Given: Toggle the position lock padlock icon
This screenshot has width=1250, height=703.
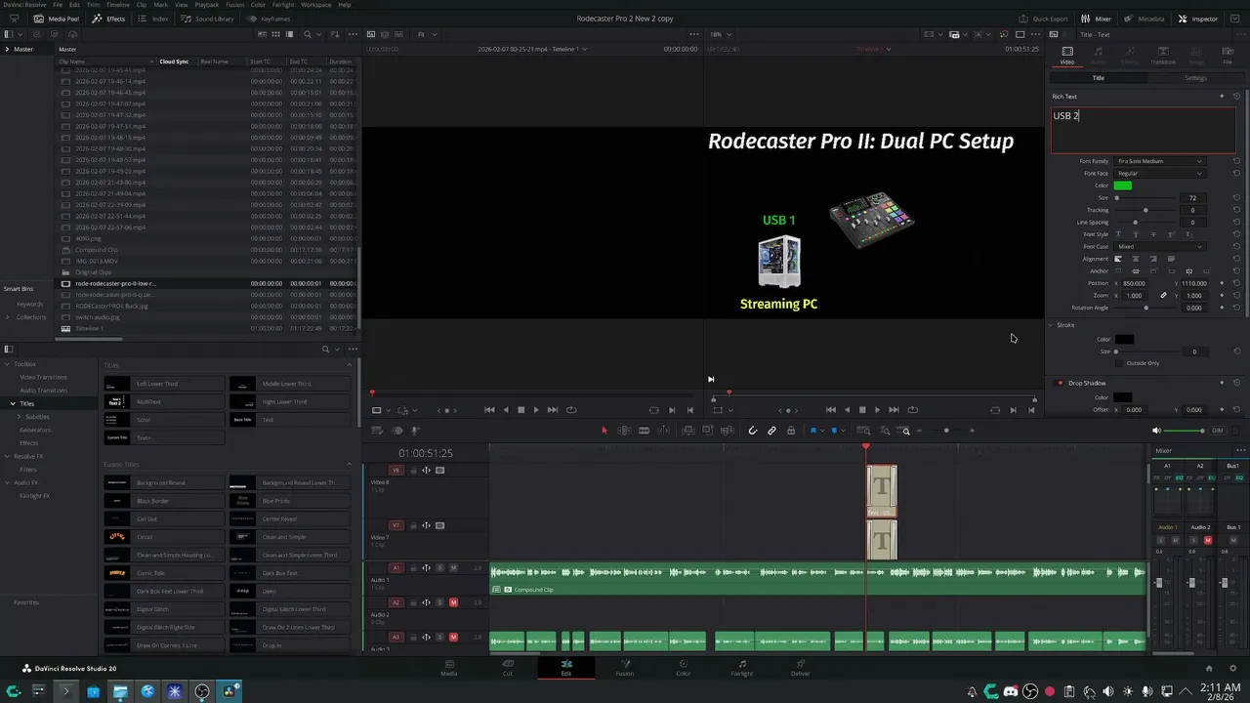Looking at the screenshot, I should coord(791,431).
